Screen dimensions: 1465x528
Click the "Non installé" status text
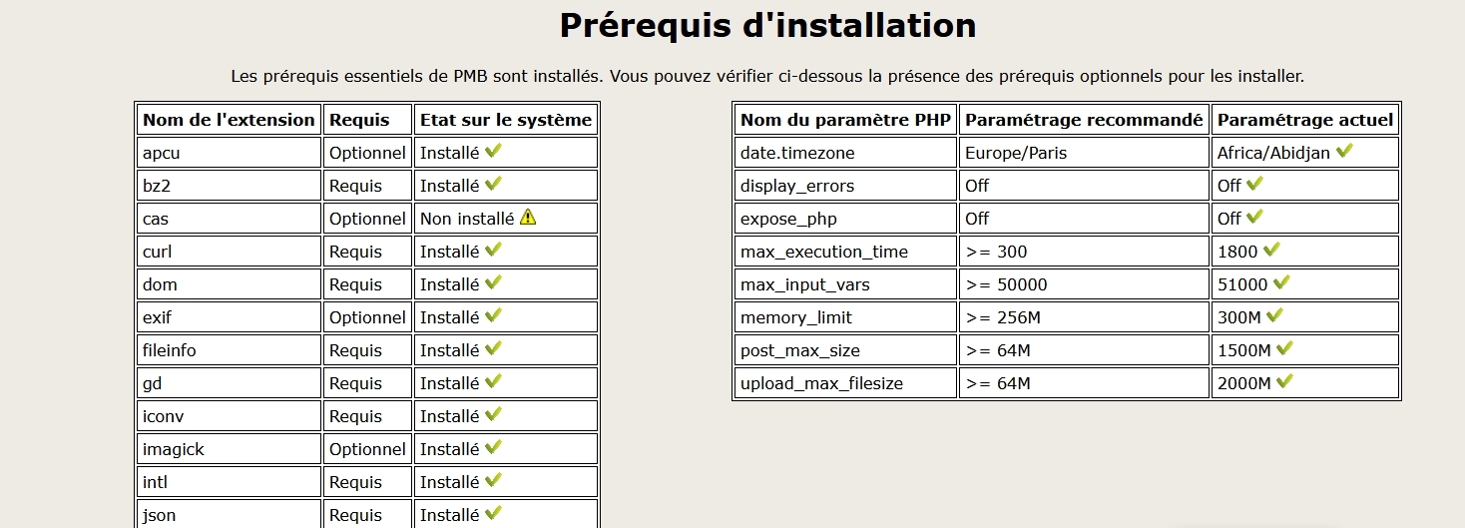pyautogui.click(x=467, y=219)
